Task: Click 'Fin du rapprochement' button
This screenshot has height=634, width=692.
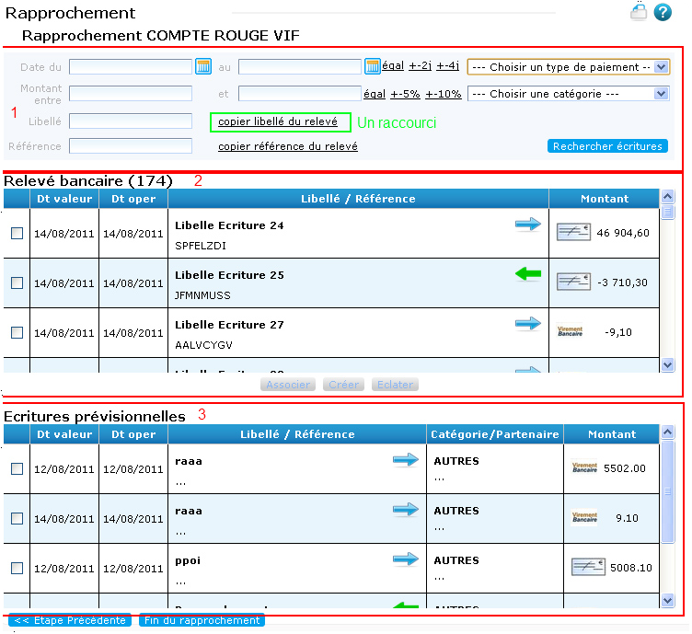Action: (x=202, y=620)
